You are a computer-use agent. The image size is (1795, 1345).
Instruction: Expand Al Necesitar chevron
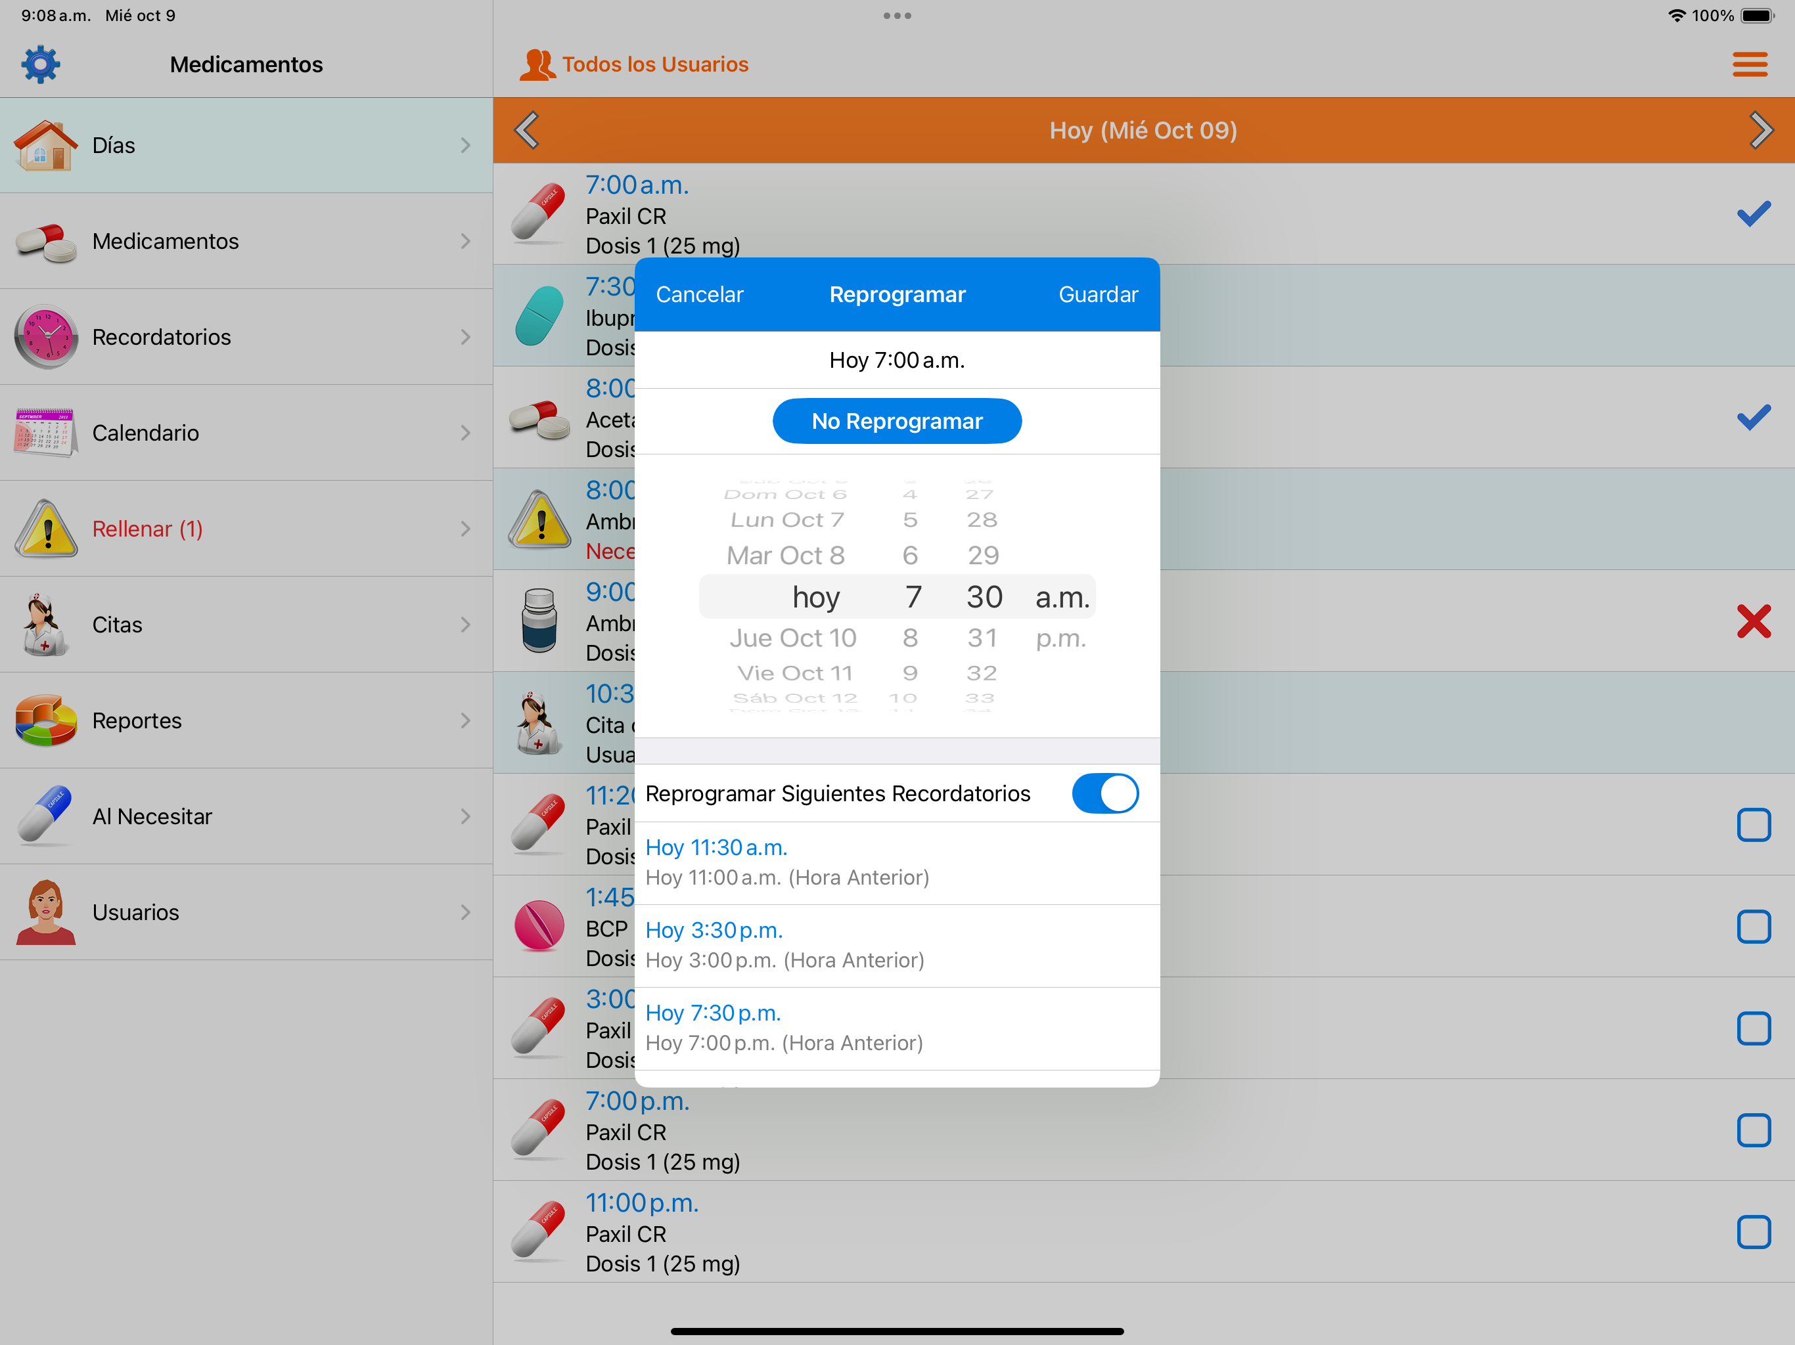point(466,816)
